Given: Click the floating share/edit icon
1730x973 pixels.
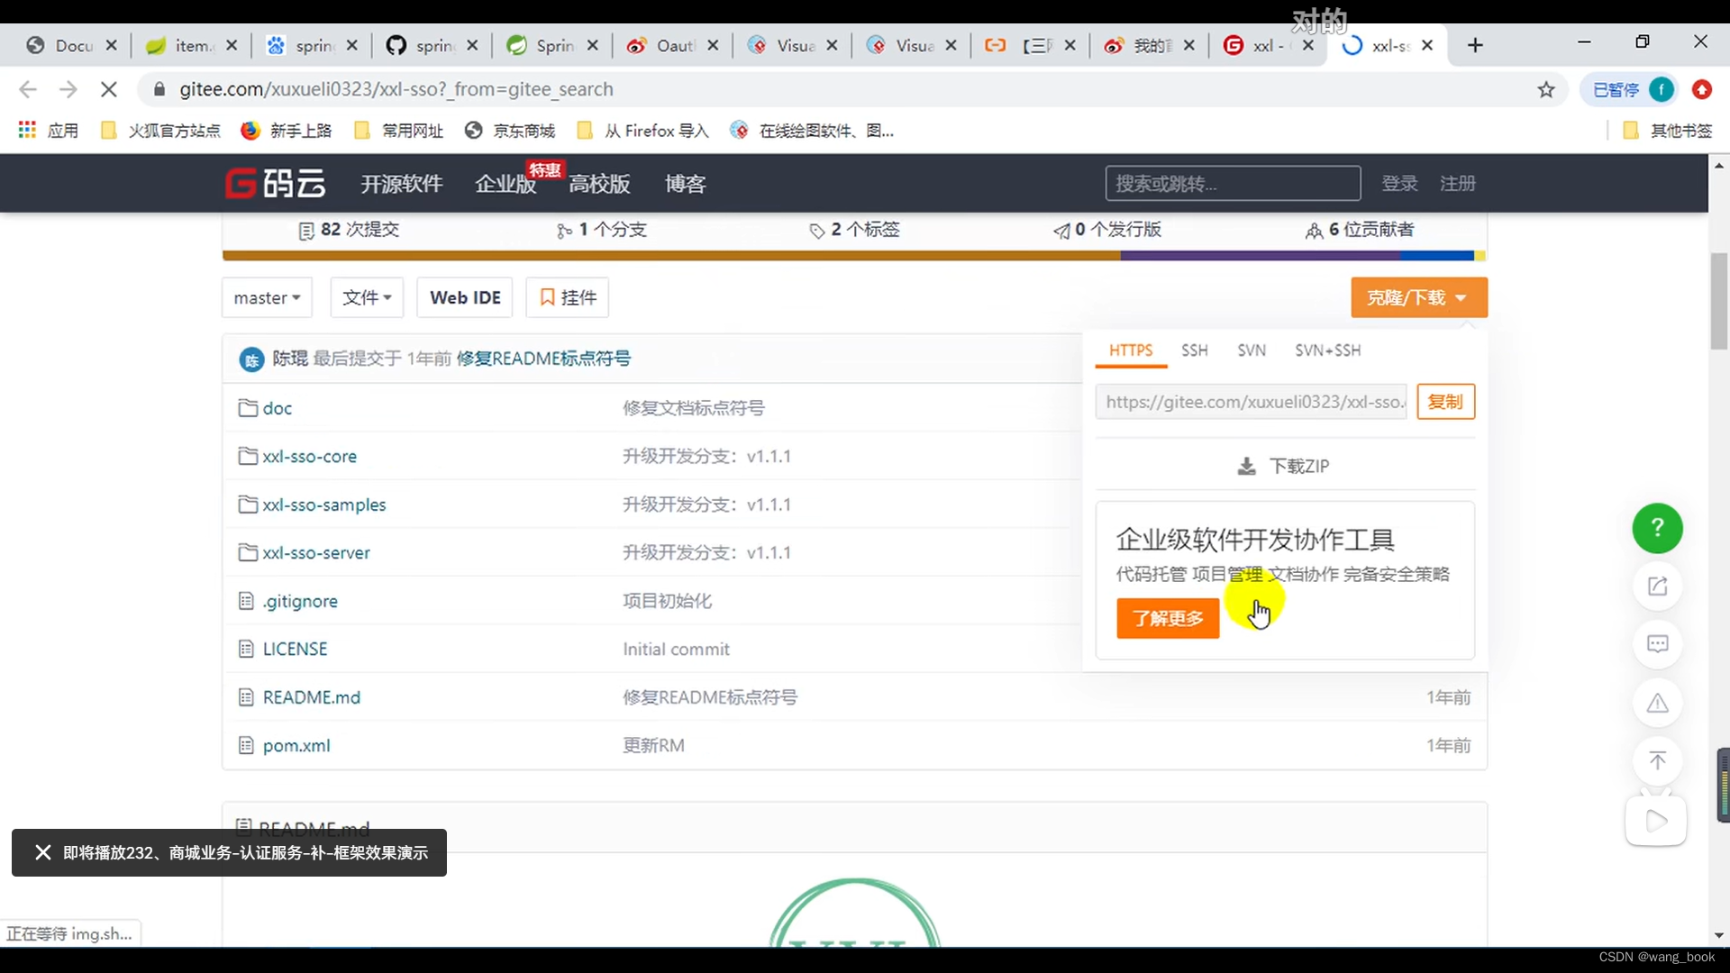Looking at the screenshot, I should (x=1657, y=587).
